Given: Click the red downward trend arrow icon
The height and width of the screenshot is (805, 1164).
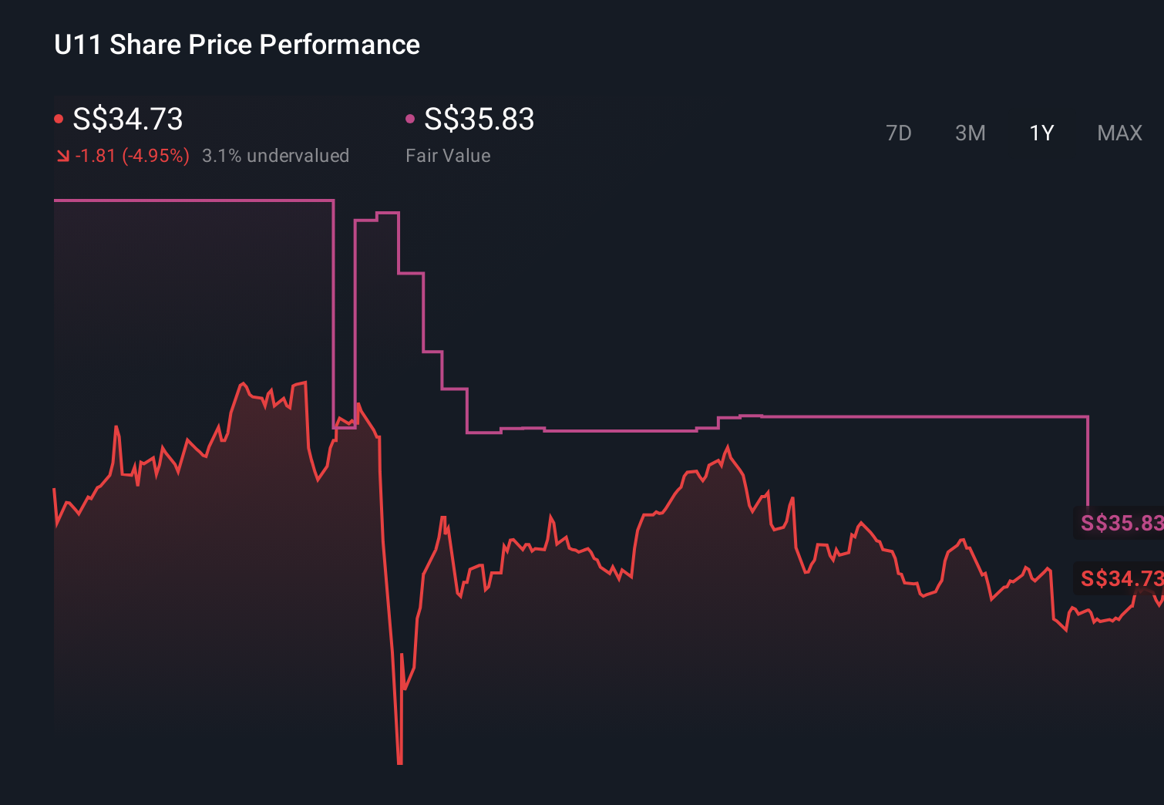Looking at the screenshot, I should (x=62, y=156).
